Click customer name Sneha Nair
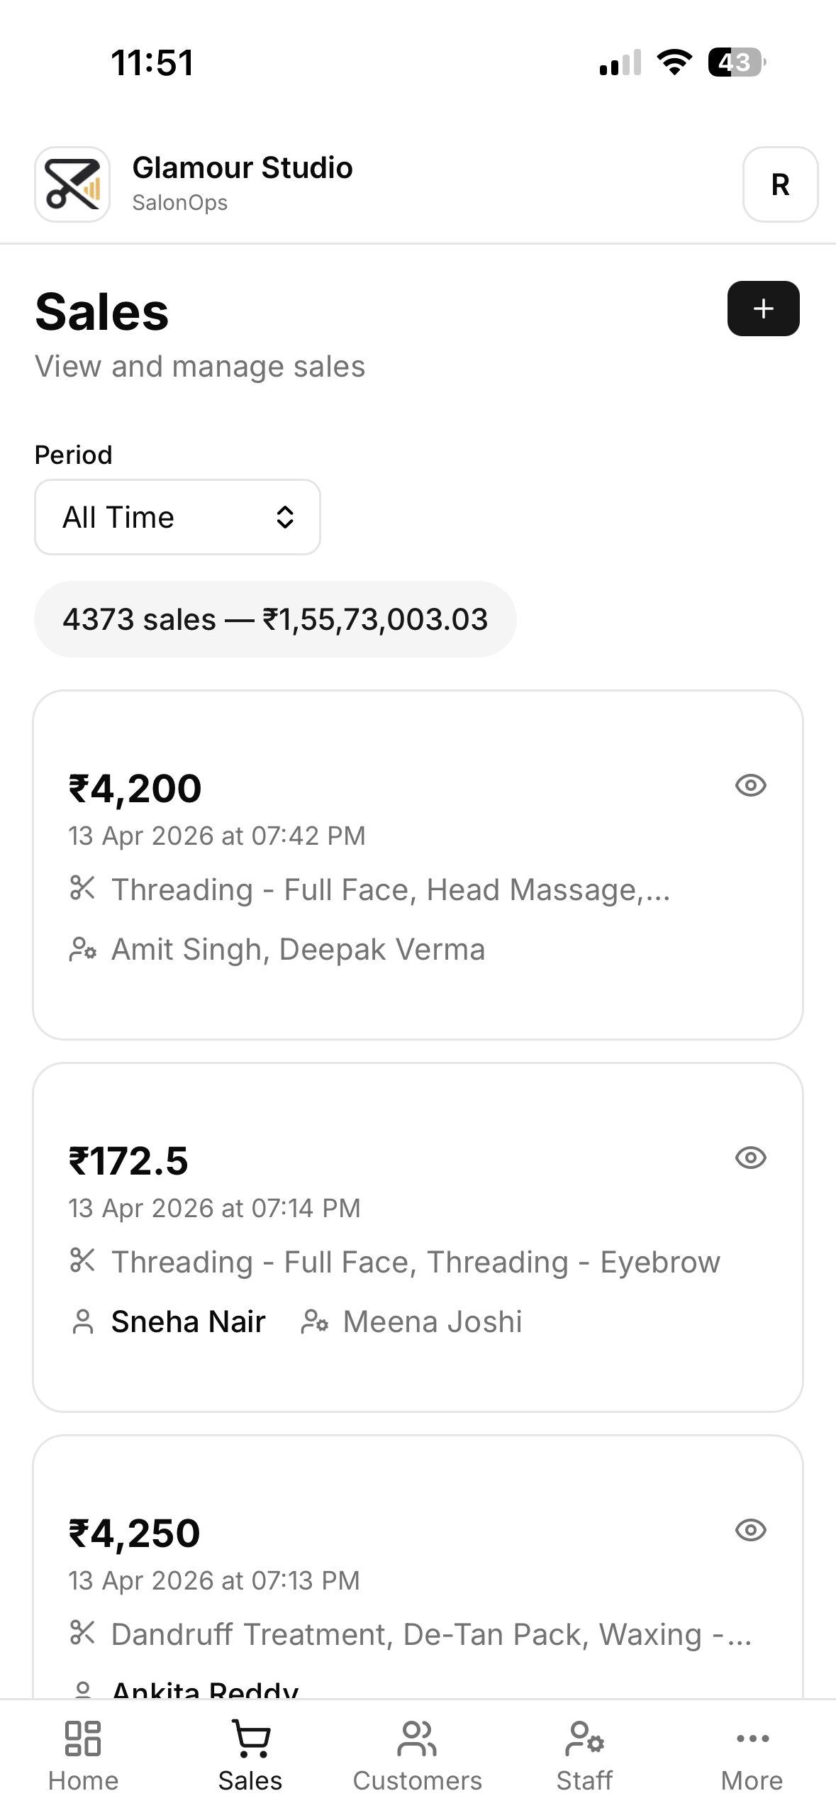 [188, 1322]
